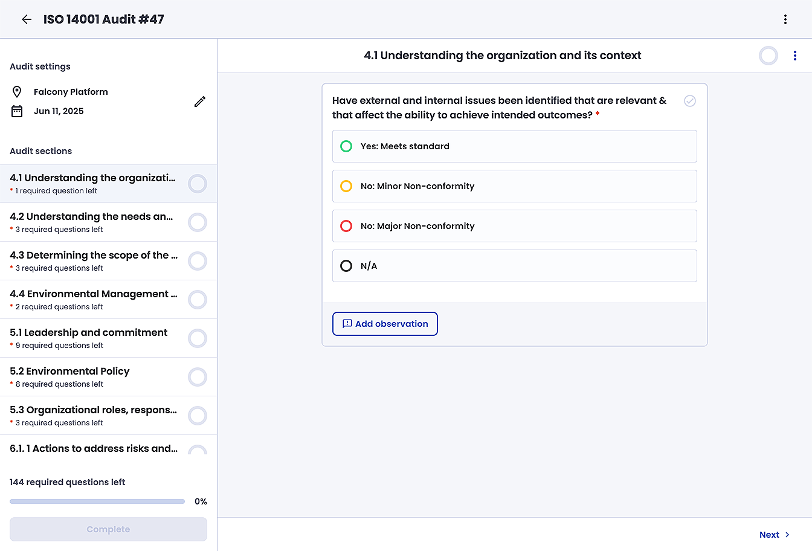Click progress ring for 5.3 section row

coord(198,416)
